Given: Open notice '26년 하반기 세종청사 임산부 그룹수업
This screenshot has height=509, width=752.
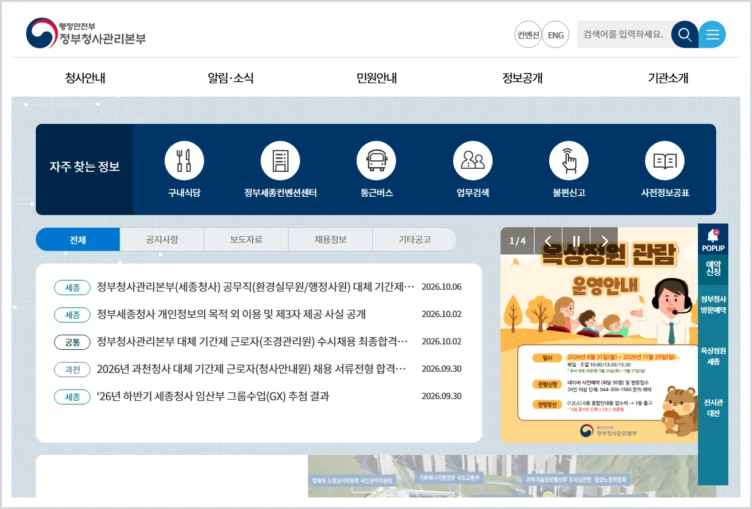Looking at the screenshot, I should [x=213, y=396].
